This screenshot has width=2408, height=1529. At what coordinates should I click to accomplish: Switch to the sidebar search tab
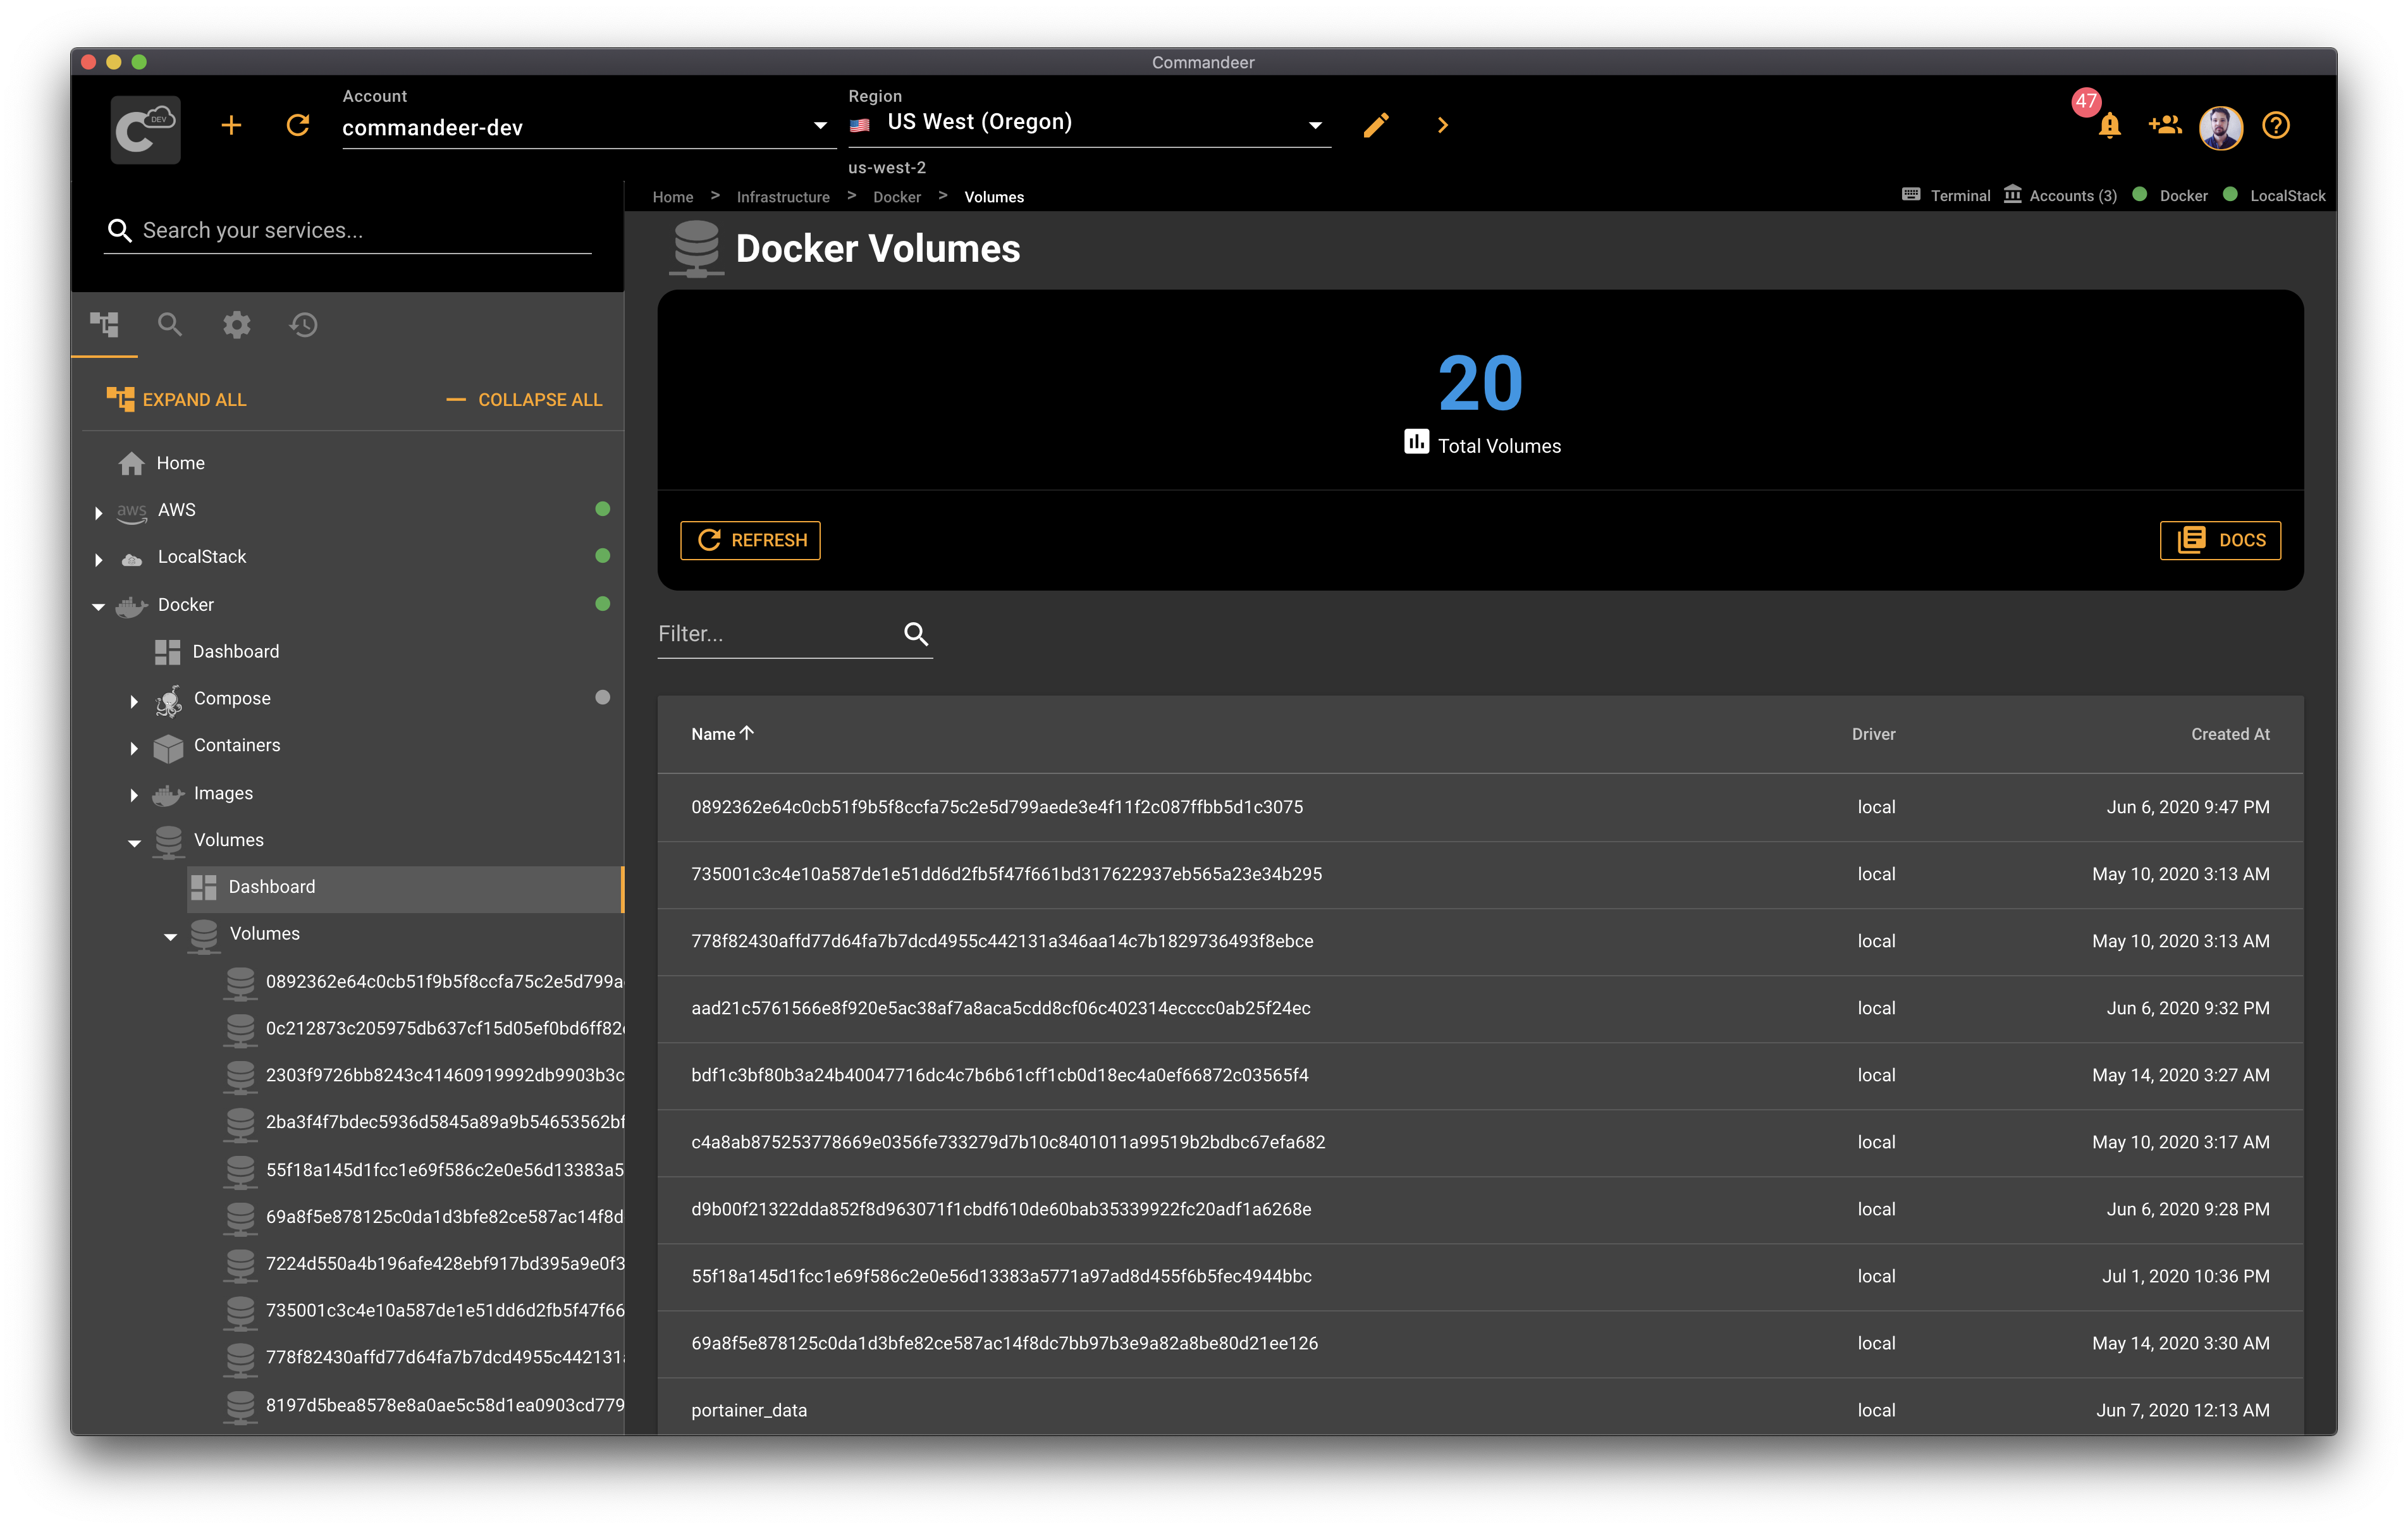tap(170, 325)
